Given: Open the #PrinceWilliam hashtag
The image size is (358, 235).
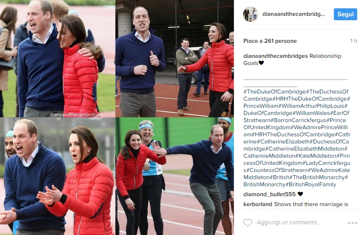Looking at the screenshot, I should click(x=261, y=106).
